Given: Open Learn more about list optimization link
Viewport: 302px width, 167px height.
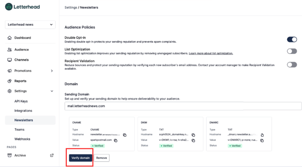Looking at the screenshot, I should tap(211, 54).
